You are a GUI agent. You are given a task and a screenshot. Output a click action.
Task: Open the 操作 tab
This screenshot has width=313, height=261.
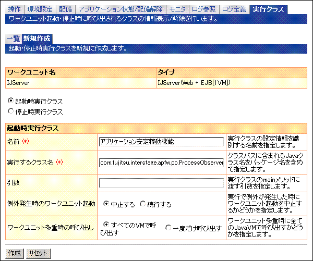14,9
